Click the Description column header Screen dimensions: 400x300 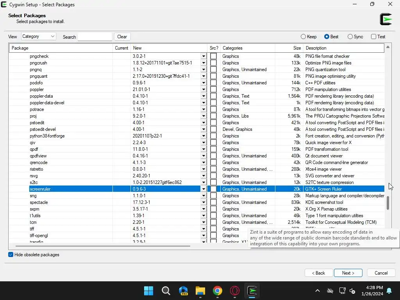[344, 48]
